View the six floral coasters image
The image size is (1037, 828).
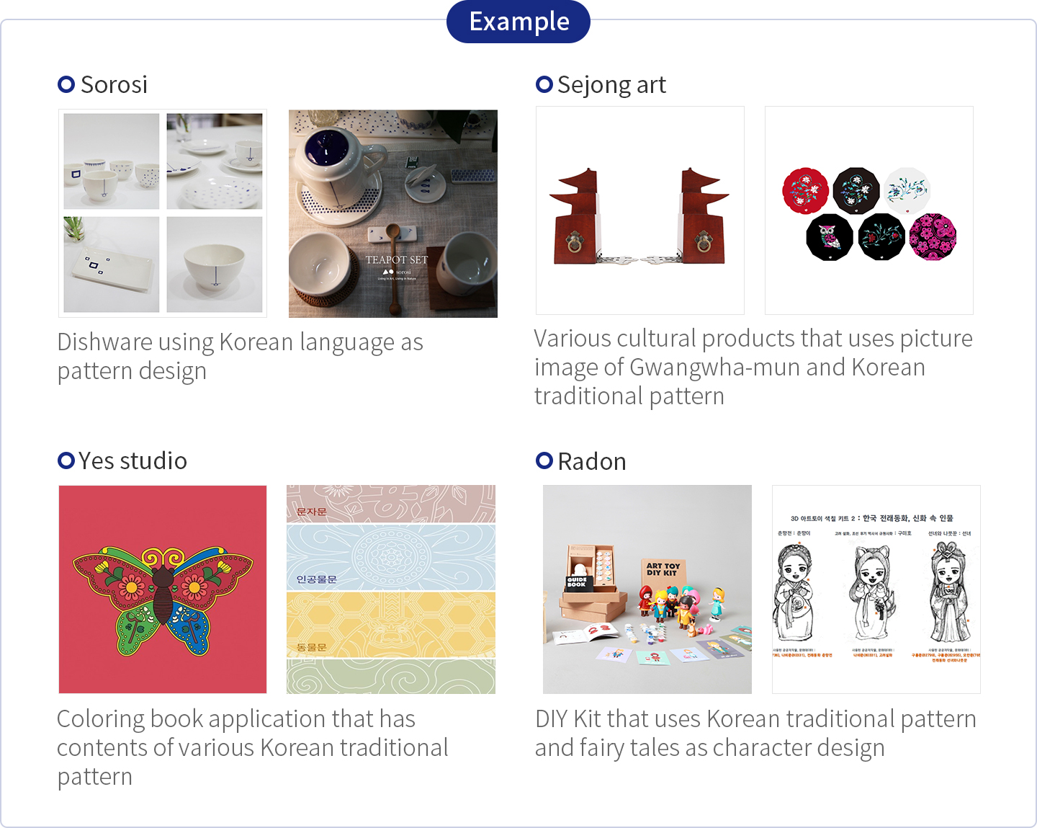click(x=869, y=210)
